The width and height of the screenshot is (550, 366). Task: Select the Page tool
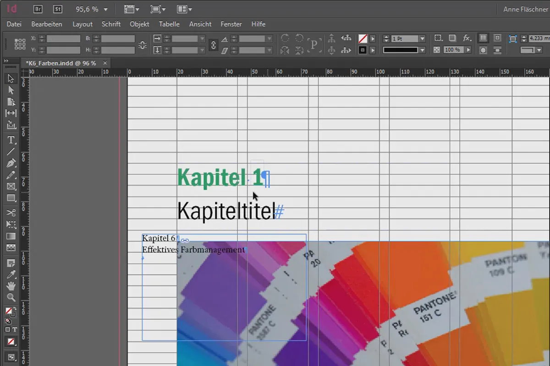tap(11, 102)
